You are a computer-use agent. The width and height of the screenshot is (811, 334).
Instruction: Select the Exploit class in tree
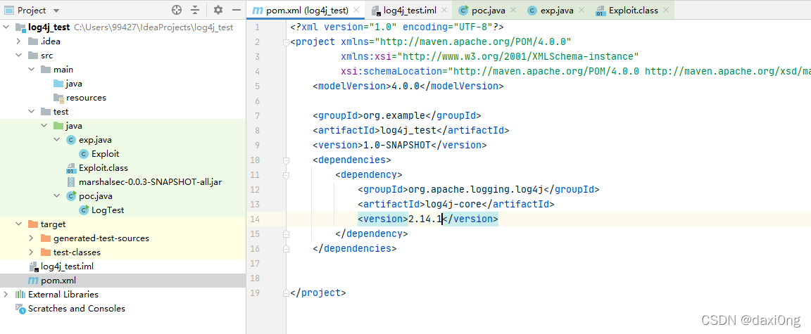coord(105,154)
